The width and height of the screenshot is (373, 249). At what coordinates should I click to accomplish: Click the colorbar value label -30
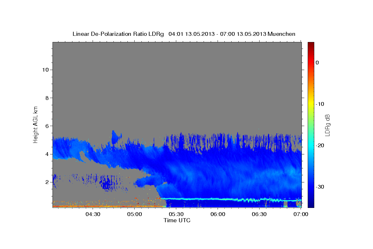tap(320, 187)
